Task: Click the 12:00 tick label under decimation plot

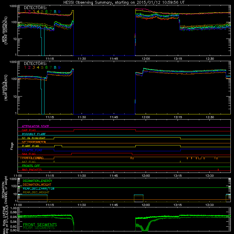Action: coord(146,205)
